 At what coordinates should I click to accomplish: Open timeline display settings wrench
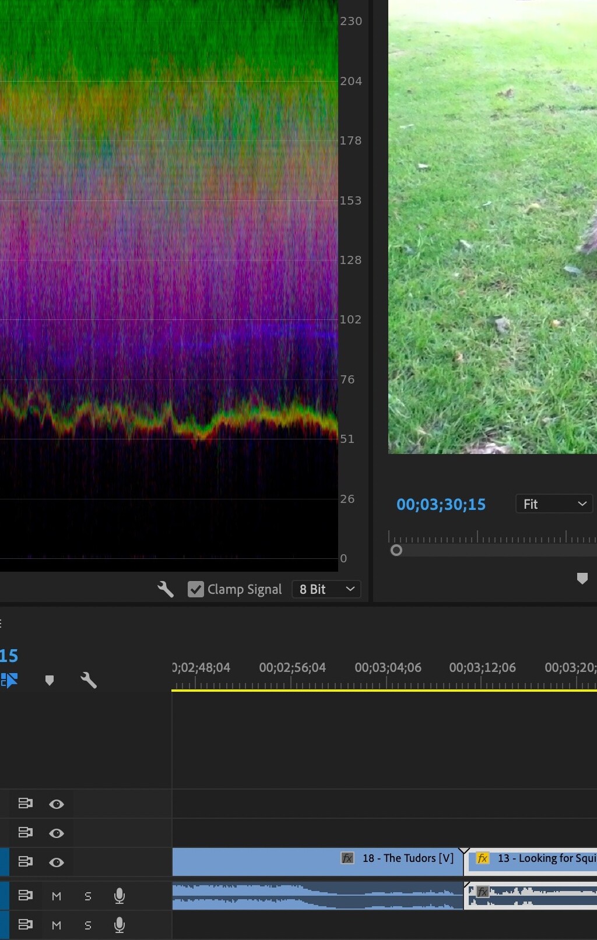coord(89,680)
